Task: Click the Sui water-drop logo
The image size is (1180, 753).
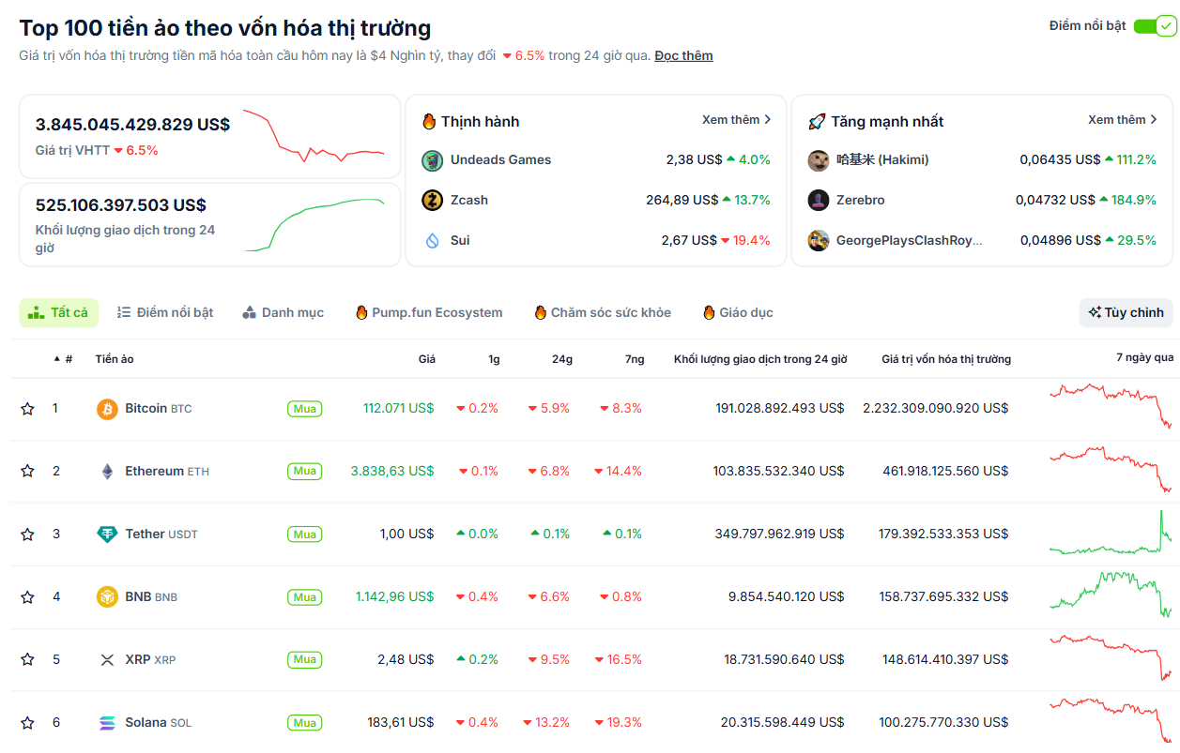Action: point(432,240)
